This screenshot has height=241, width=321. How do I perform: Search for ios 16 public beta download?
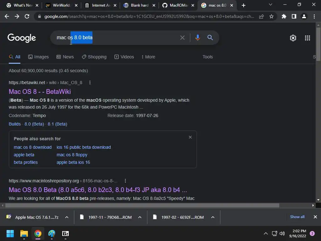click(x=83, y=147)
